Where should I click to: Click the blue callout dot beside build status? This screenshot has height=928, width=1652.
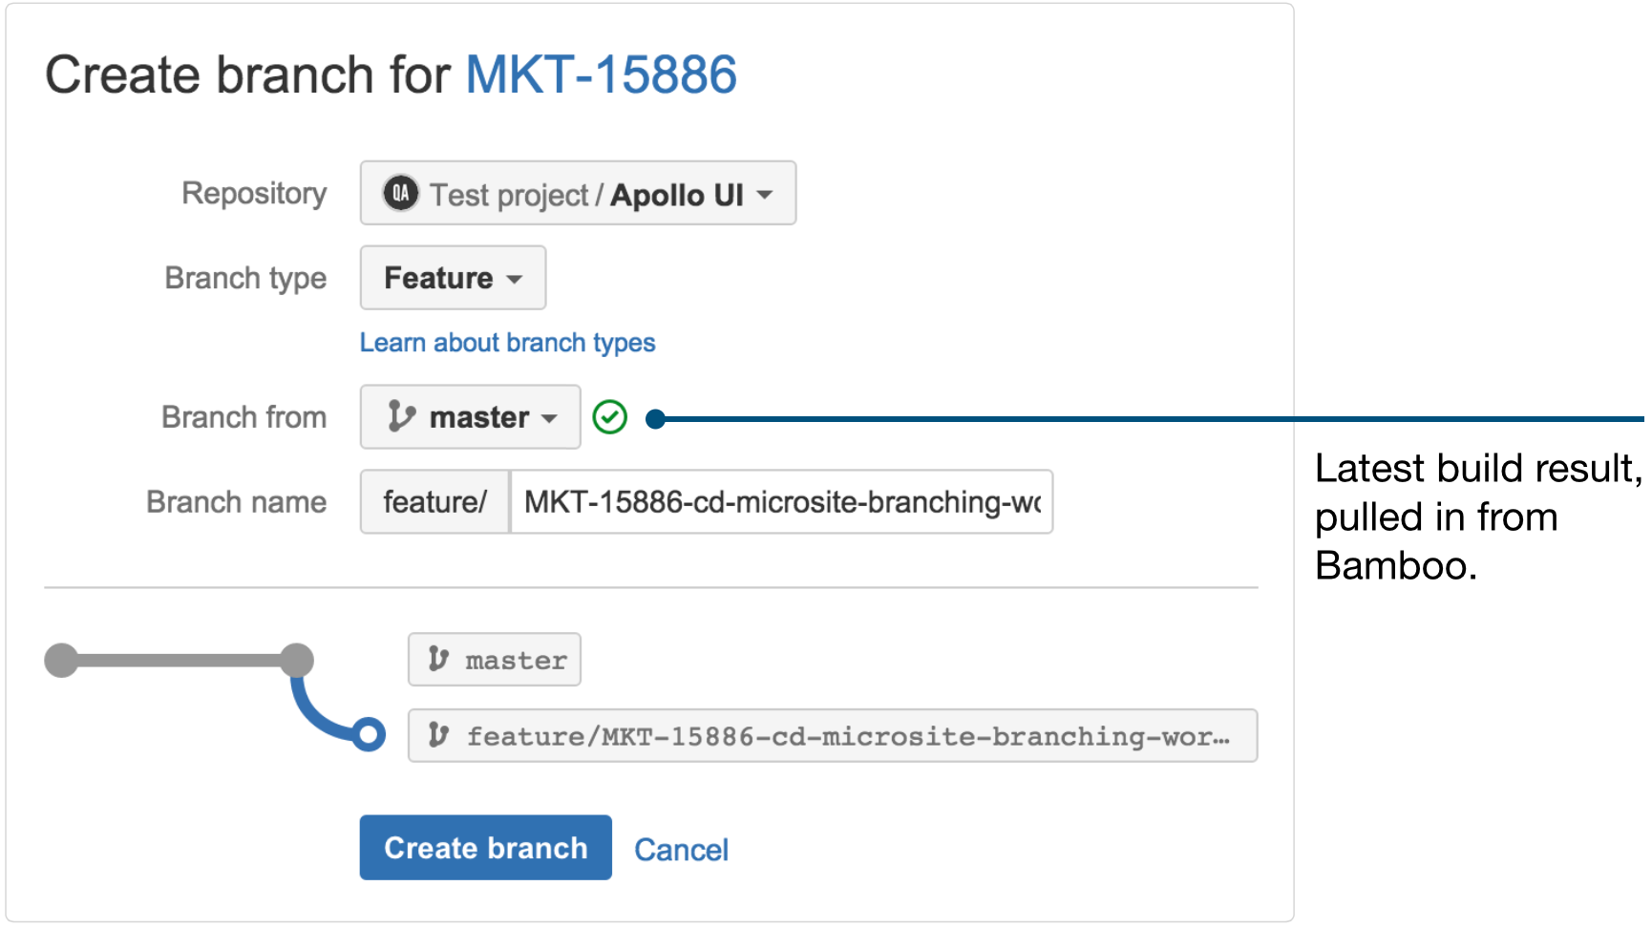(655, 418)
